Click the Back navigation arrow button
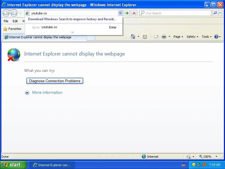 coord(6,13)
